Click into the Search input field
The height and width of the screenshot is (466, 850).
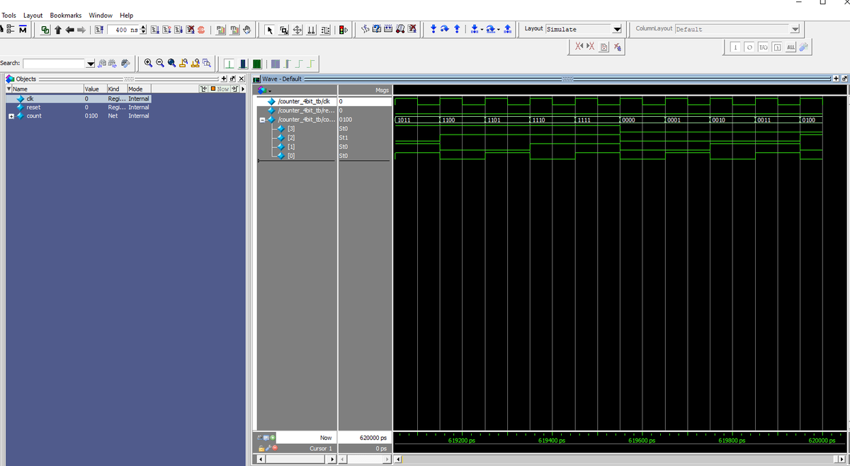[x=54, y=64]
